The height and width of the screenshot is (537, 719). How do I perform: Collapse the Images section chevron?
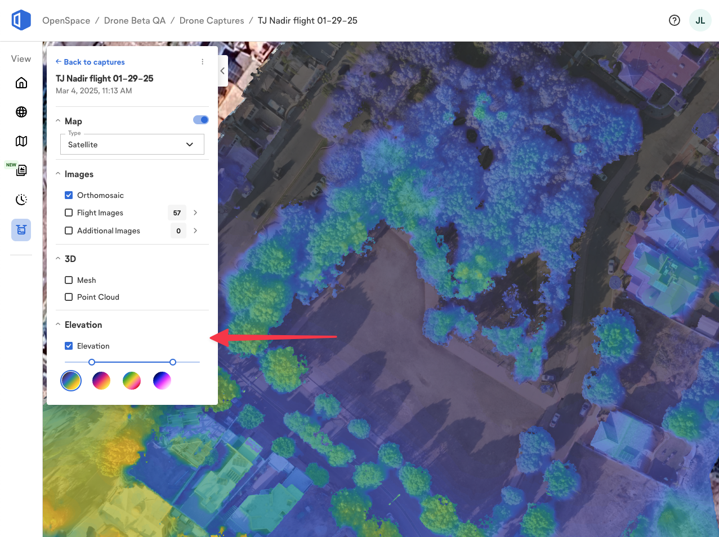[59, 174]
